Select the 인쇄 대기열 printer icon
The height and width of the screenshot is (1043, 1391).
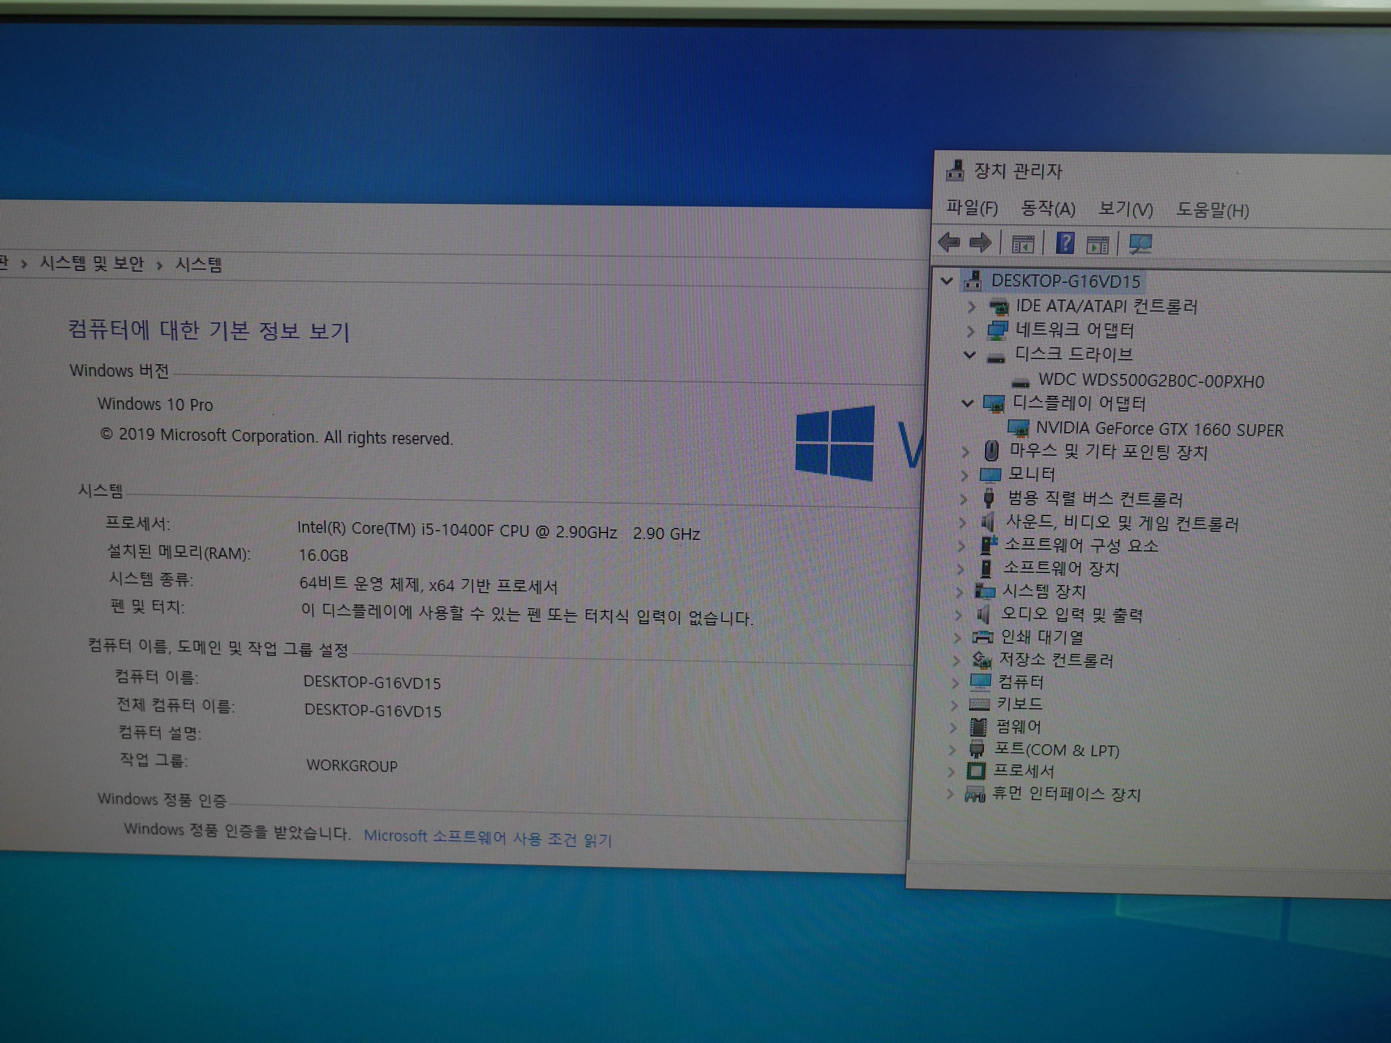click(982, 637)
